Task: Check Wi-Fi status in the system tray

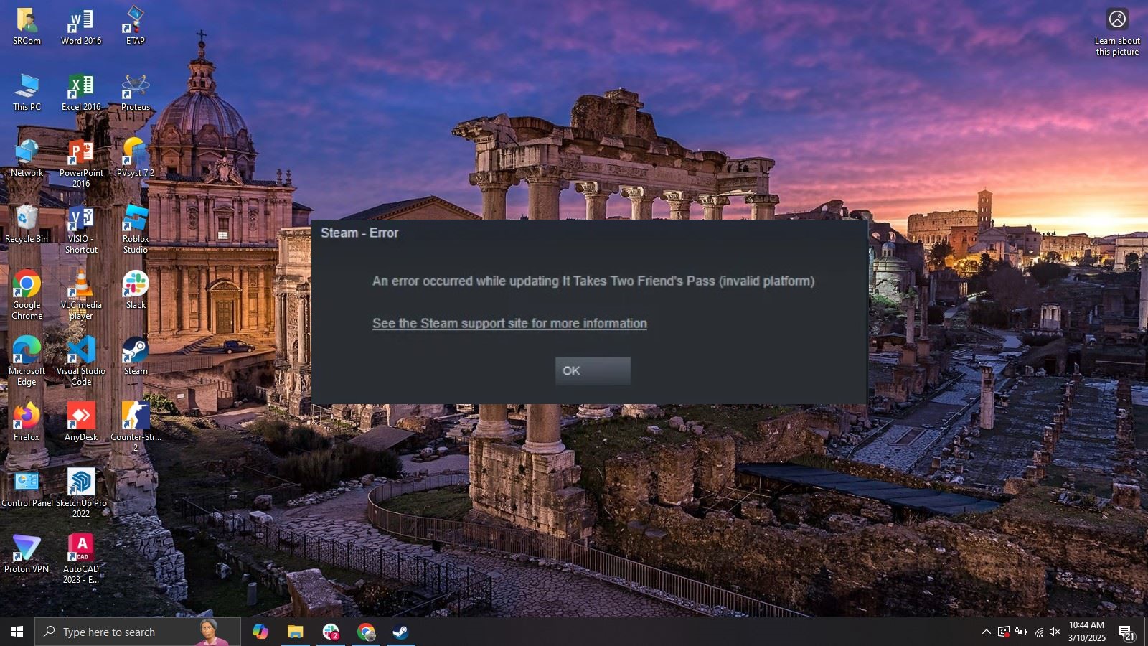Action: (1038, 632)
